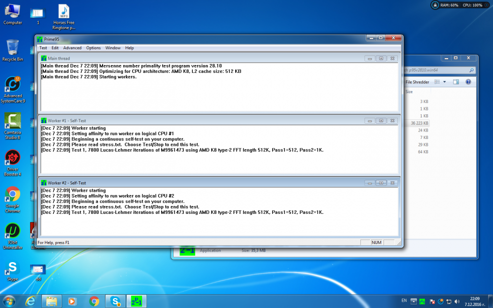
Task: Minimize the Main thread child window
Action: click(x=370, y=59)
